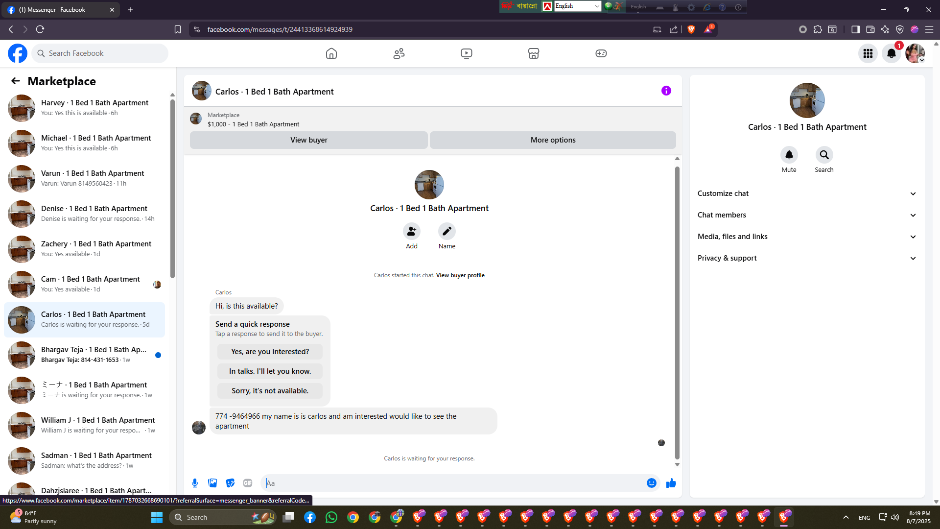Click the Windows taskbar Search box
This screenshot has width=940, height=529.
coord(223,517)
